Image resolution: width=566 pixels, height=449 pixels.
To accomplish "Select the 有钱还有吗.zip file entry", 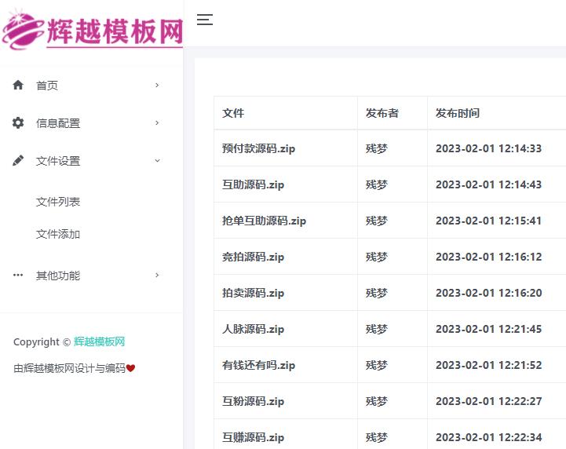I will point(258,365).
